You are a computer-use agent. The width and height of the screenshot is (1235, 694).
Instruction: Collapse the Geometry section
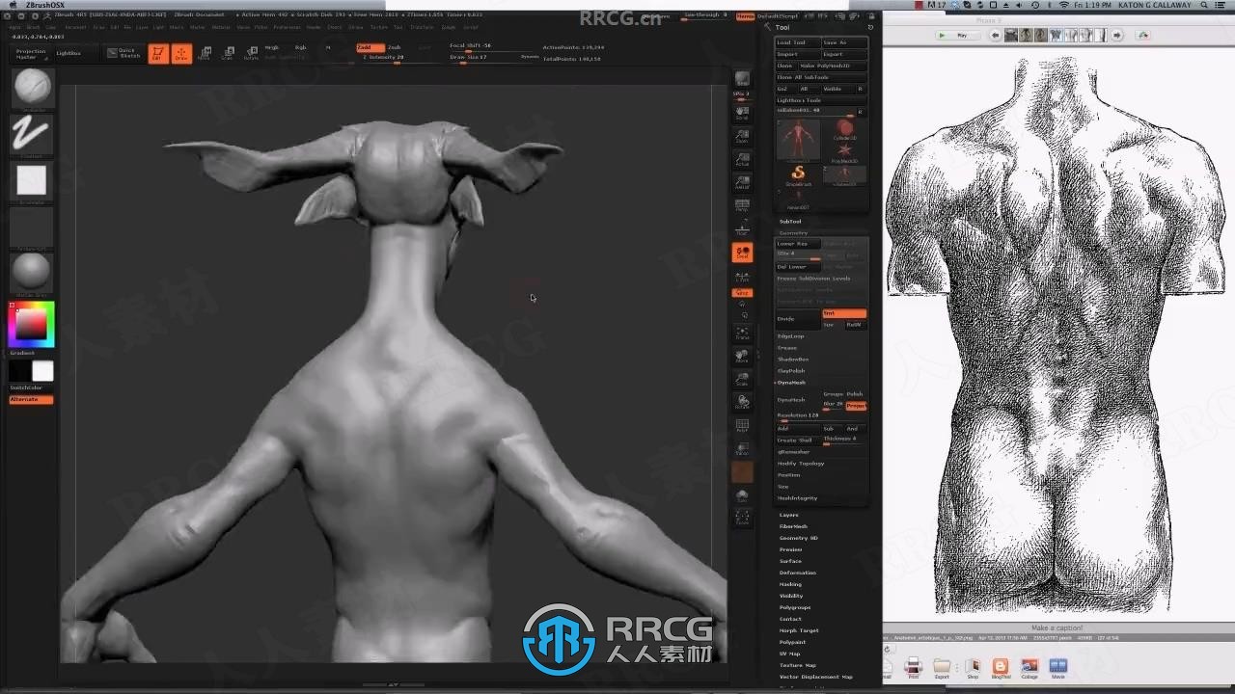click(793, 232)
